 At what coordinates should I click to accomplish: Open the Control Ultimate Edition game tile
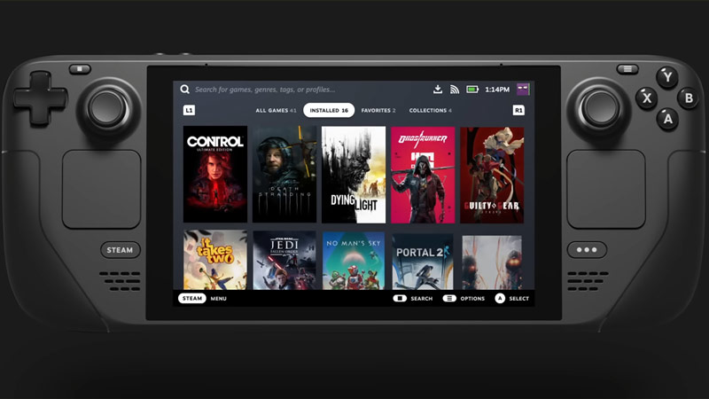point(215,175)
